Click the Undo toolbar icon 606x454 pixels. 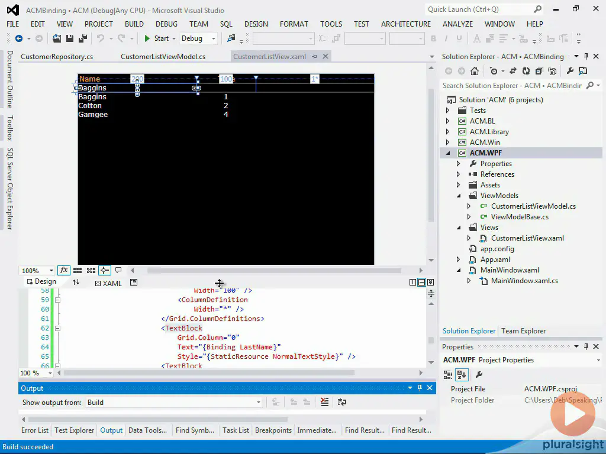(101, 38)
